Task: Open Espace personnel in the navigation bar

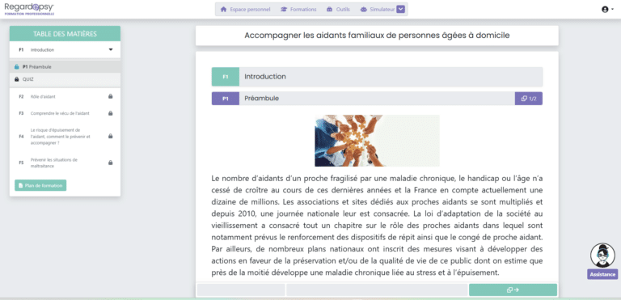Action: [246, 10]
